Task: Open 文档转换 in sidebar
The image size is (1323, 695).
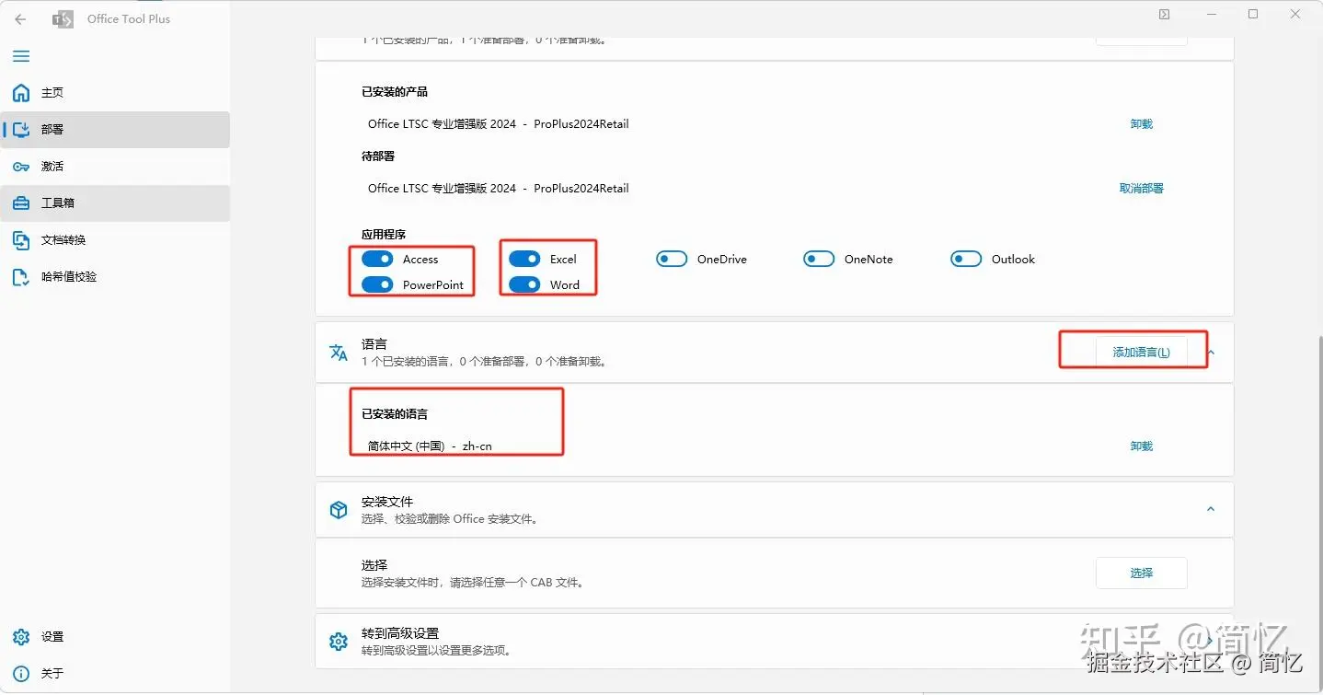Action: [x=115, y=240]
